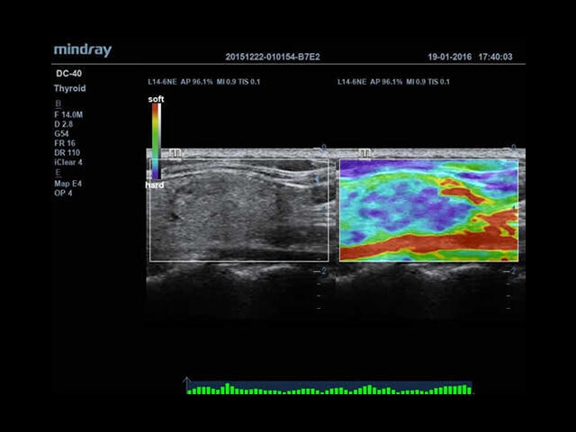576x432 pixels.
Task: Click the 'soft' label on the elasticity scale
Action: 156,99
